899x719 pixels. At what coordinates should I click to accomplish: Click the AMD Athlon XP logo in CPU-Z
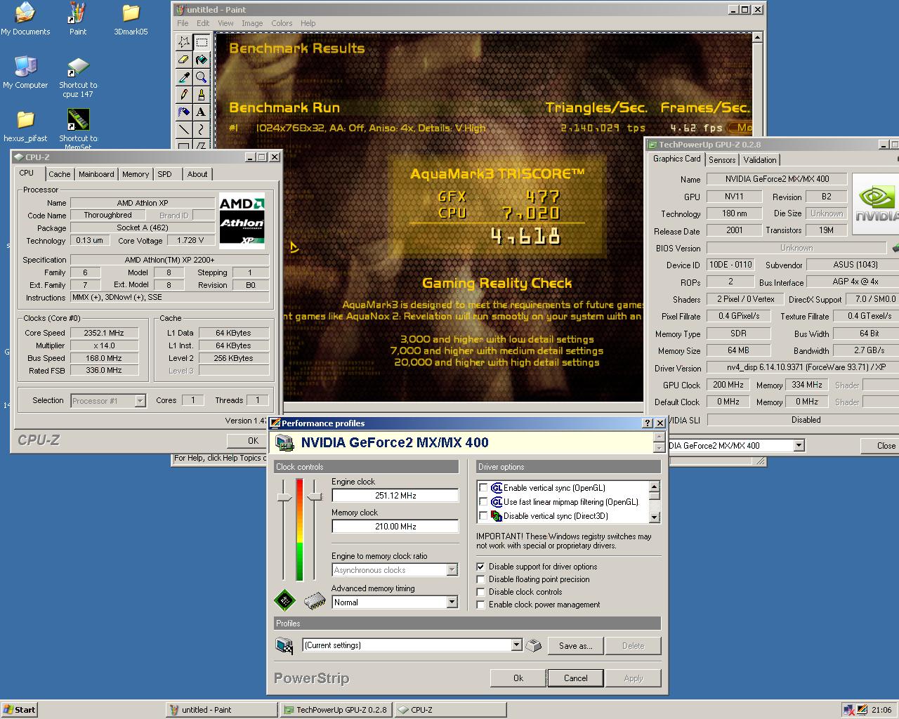click(x=242, y=220)
